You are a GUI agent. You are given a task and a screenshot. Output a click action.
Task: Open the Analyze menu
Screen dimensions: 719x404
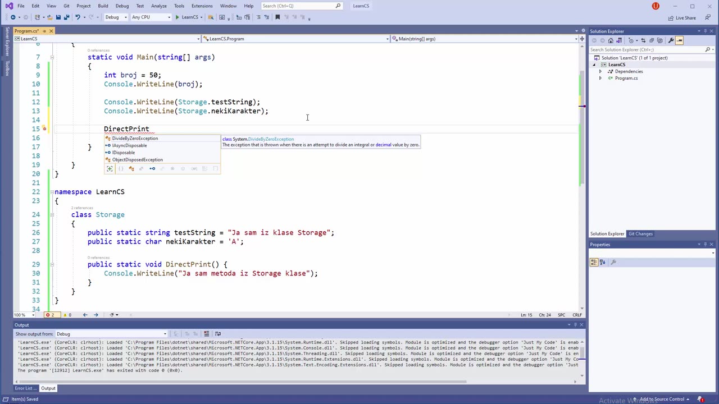click(x=158, y=6)
